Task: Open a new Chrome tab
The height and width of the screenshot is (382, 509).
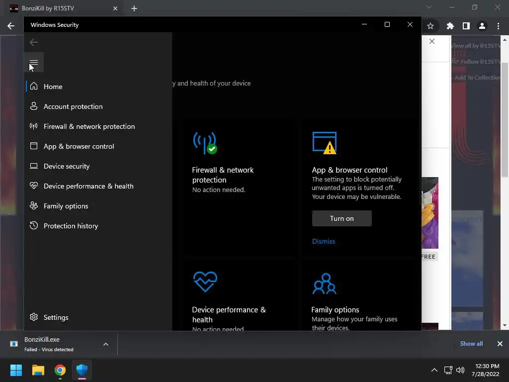Action: (134, 8)
